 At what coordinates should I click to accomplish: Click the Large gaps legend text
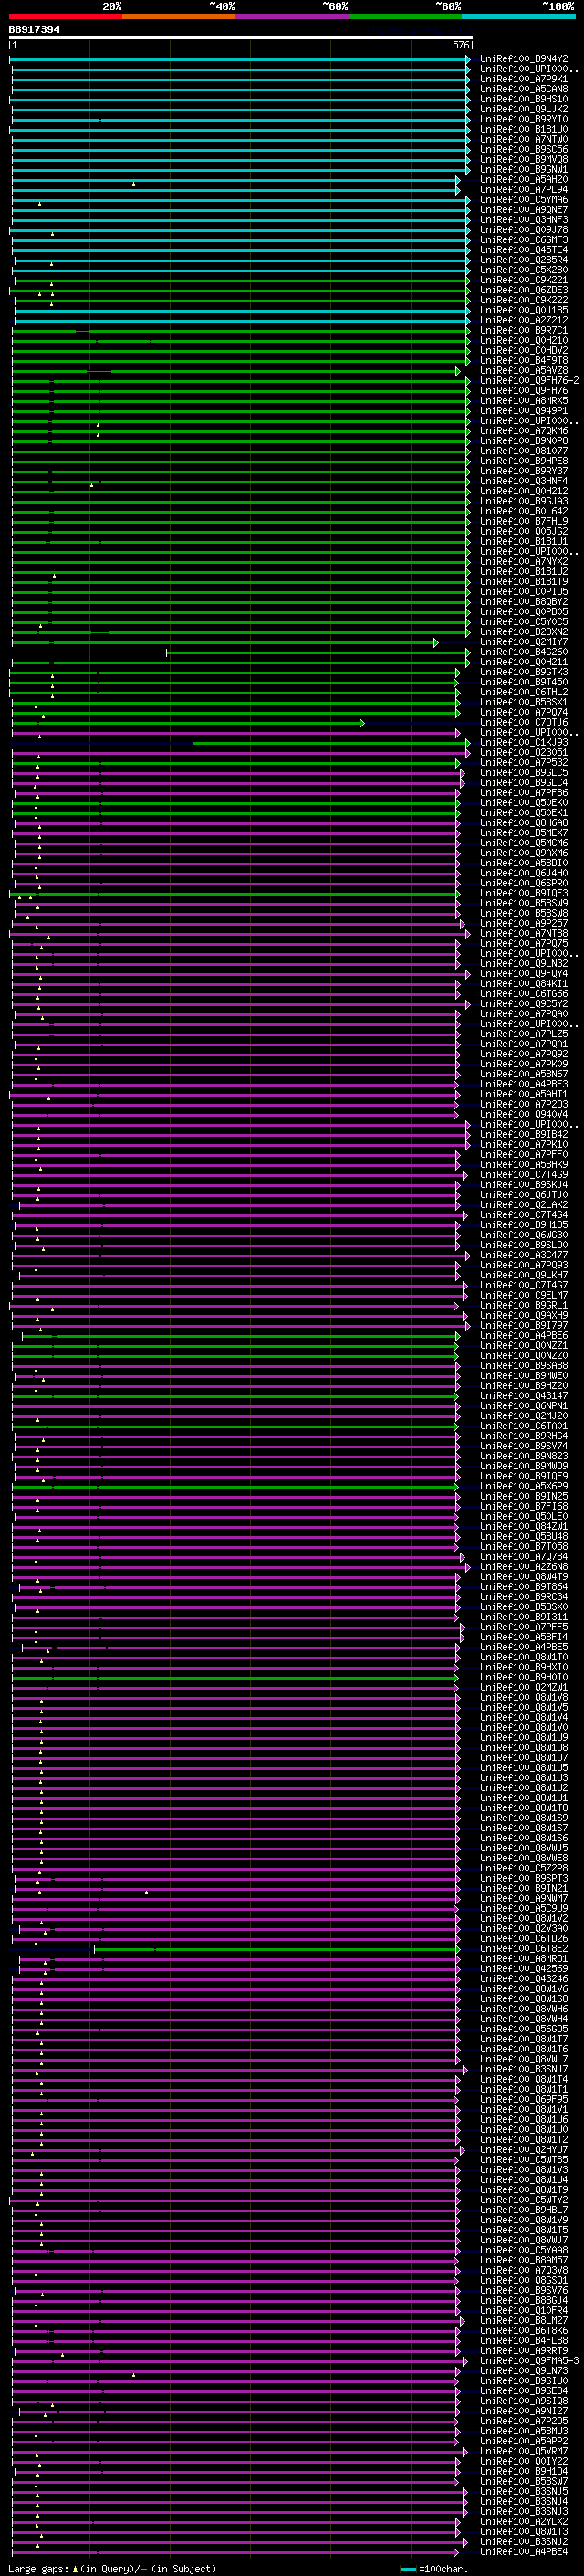click(x=39, y=2568)
